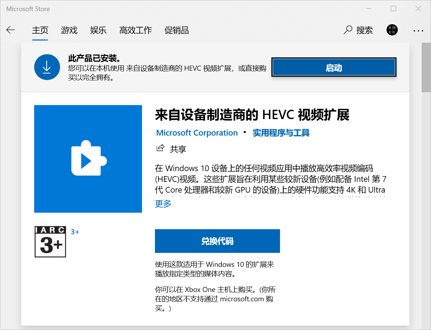Open the 娱乐 tab
Viewport: 431px width, 330px height.
pos(98,30)
